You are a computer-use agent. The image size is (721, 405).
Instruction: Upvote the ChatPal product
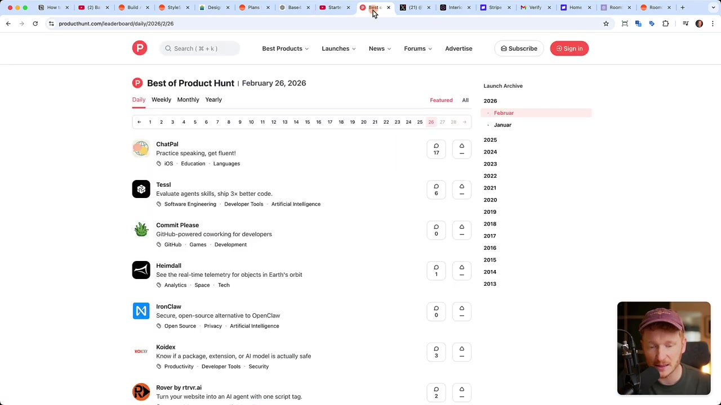point(461,149)
